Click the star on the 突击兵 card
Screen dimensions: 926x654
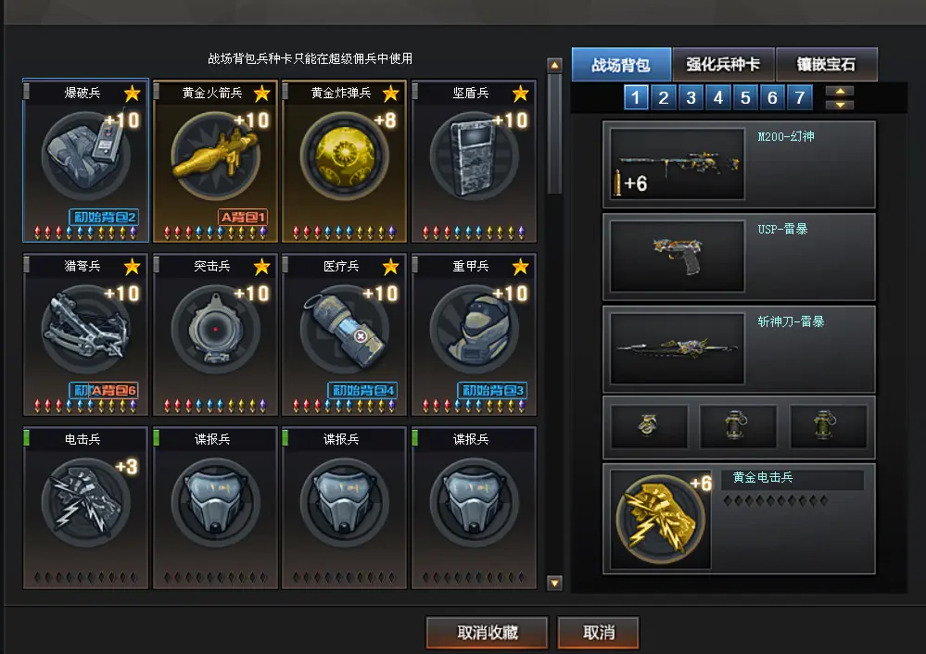(261, 267)
